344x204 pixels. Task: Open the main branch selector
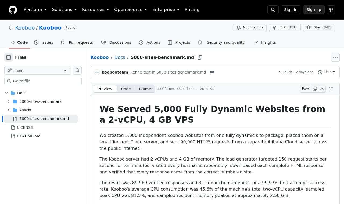point(38,70)
